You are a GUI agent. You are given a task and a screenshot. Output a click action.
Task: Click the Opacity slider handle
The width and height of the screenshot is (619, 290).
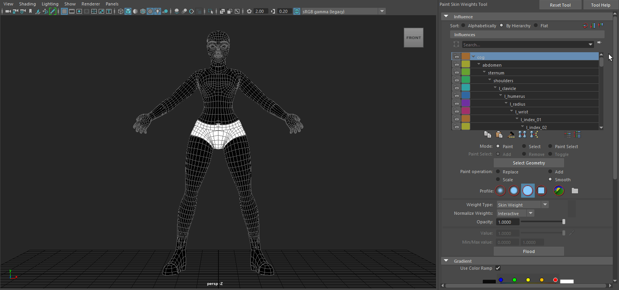tap(564, 222)
